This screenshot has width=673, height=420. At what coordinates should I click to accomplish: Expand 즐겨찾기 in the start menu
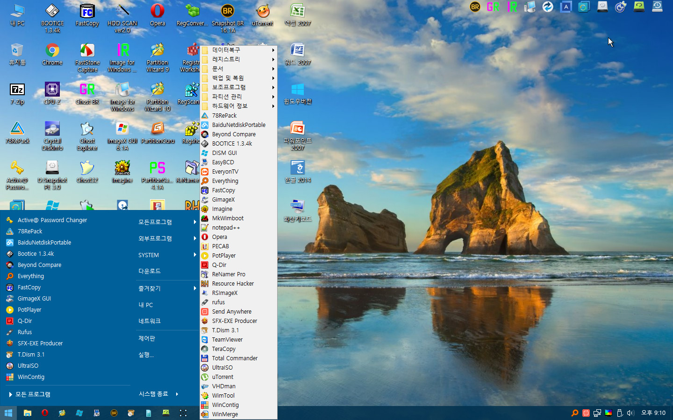coord(167,288)
